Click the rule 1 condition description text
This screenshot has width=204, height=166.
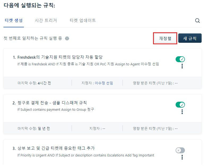coord(88,64)
